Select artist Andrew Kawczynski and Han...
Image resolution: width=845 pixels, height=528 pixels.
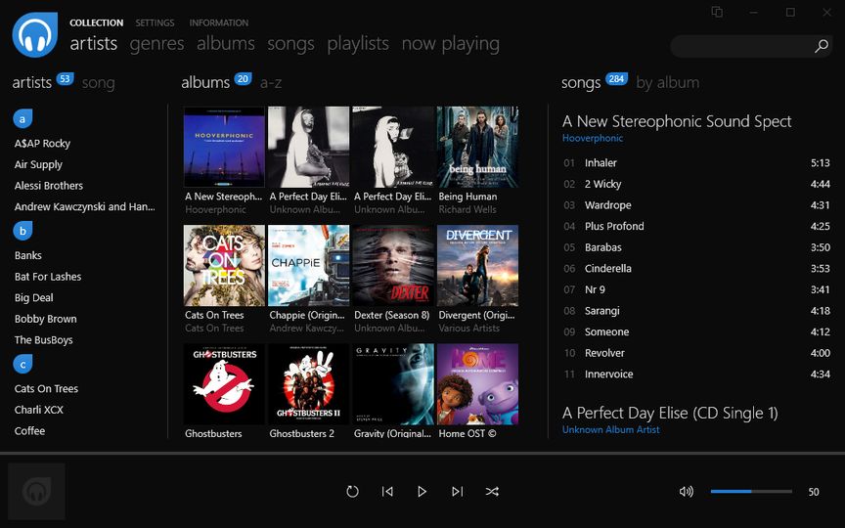point(85,207)
